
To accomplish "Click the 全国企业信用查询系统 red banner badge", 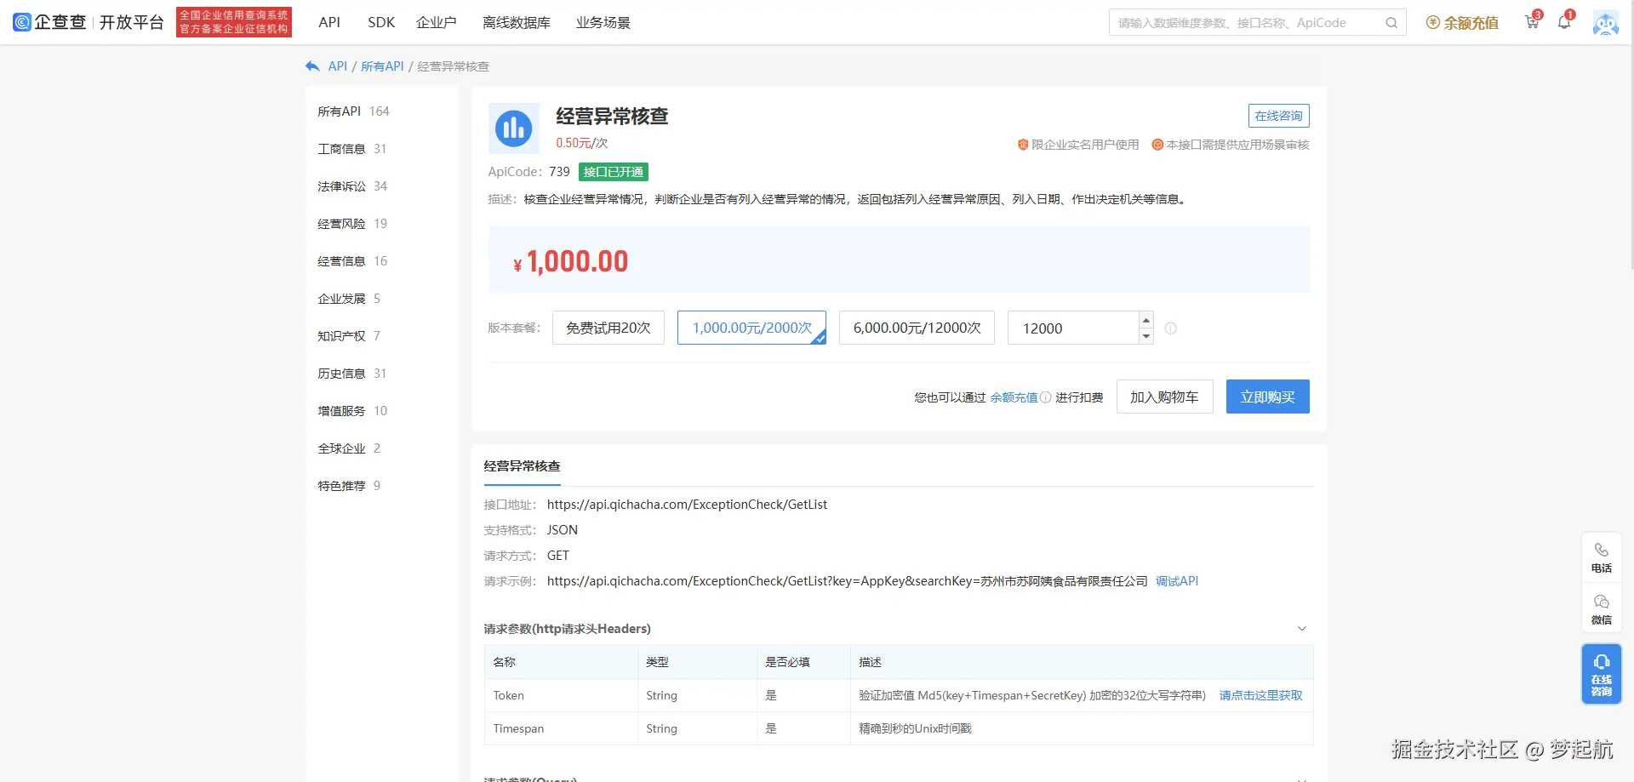I will pyautogui.click(x=234, y=22).
